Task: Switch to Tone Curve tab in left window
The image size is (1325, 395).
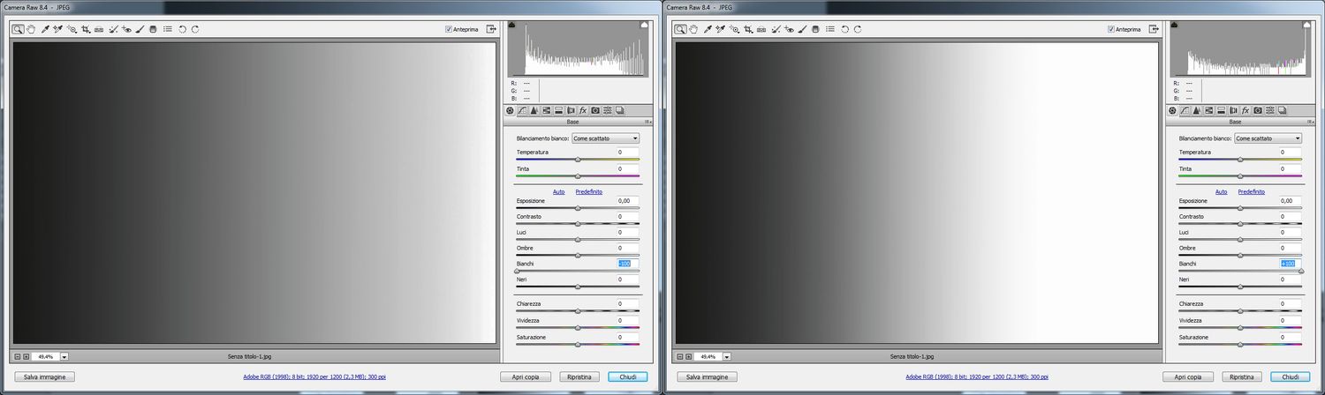Action: [x=522, y=110]
